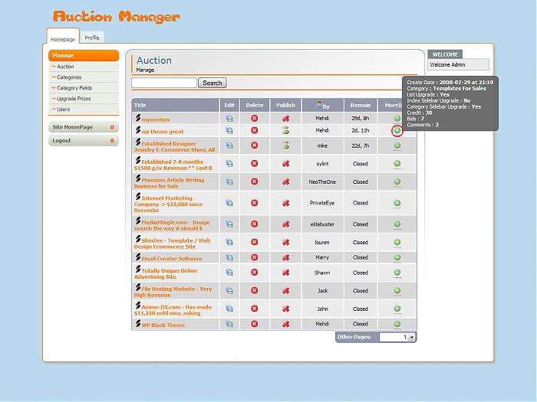Click the '29d, 8h' remaining time cell

361,118
